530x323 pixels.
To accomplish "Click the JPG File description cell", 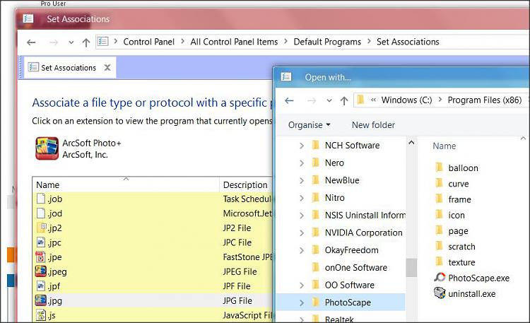I will tap(237, 300).
